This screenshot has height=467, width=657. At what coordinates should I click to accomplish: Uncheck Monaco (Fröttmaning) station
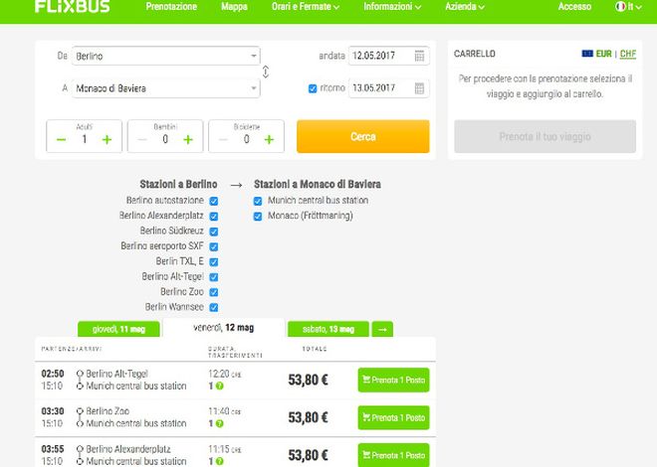258,217
